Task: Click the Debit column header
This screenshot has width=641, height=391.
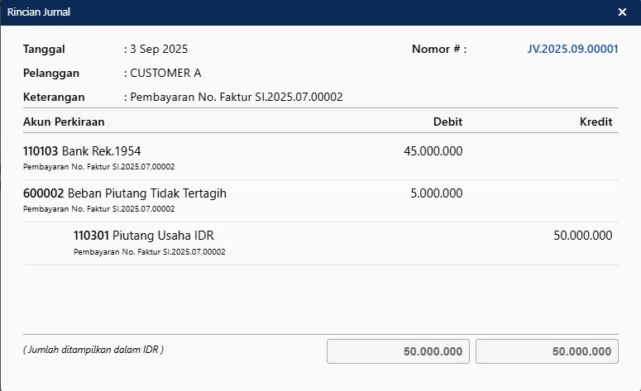Action: pos(447,122)
